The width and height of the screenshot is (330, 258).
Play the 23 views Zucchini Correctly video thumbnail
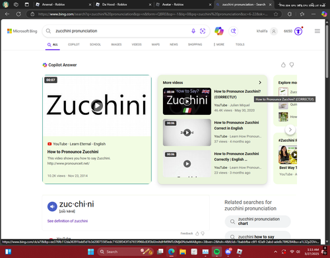pyautogui.click(x=187, y=164)
